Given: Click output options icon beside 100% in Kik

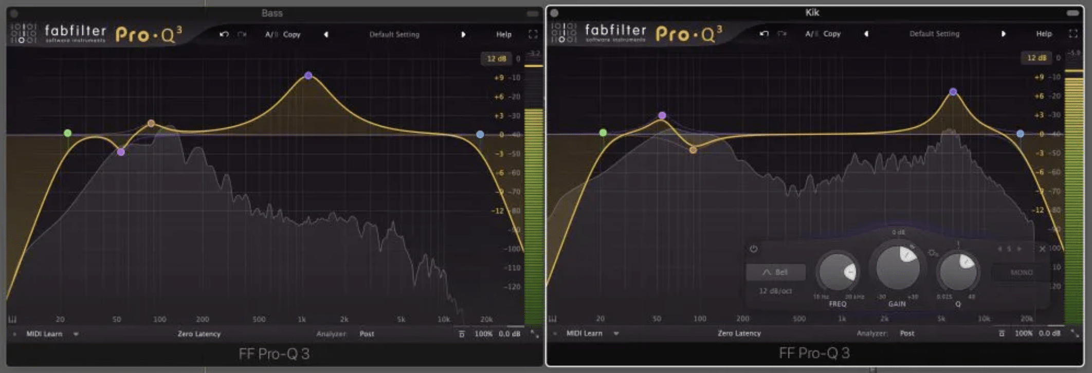Looking at the screenshot, I should 1002,333.
